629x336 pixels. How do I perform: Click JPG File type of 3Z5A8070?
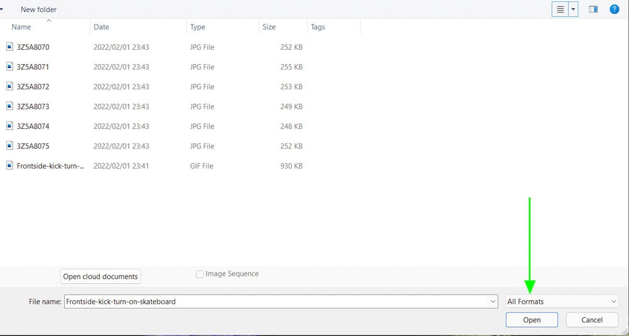(202, 47)
